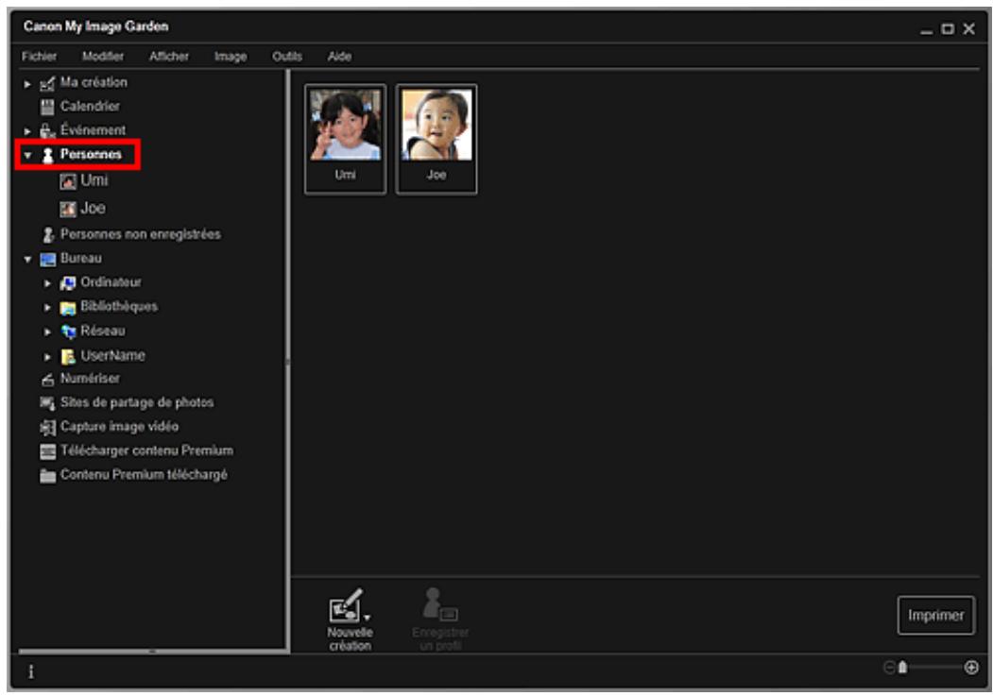Select the Umi photo thumbnail
993x696 pixels.
point(345,127)
